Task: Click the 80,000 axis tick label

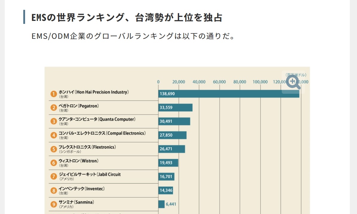Action: (240, 82)
